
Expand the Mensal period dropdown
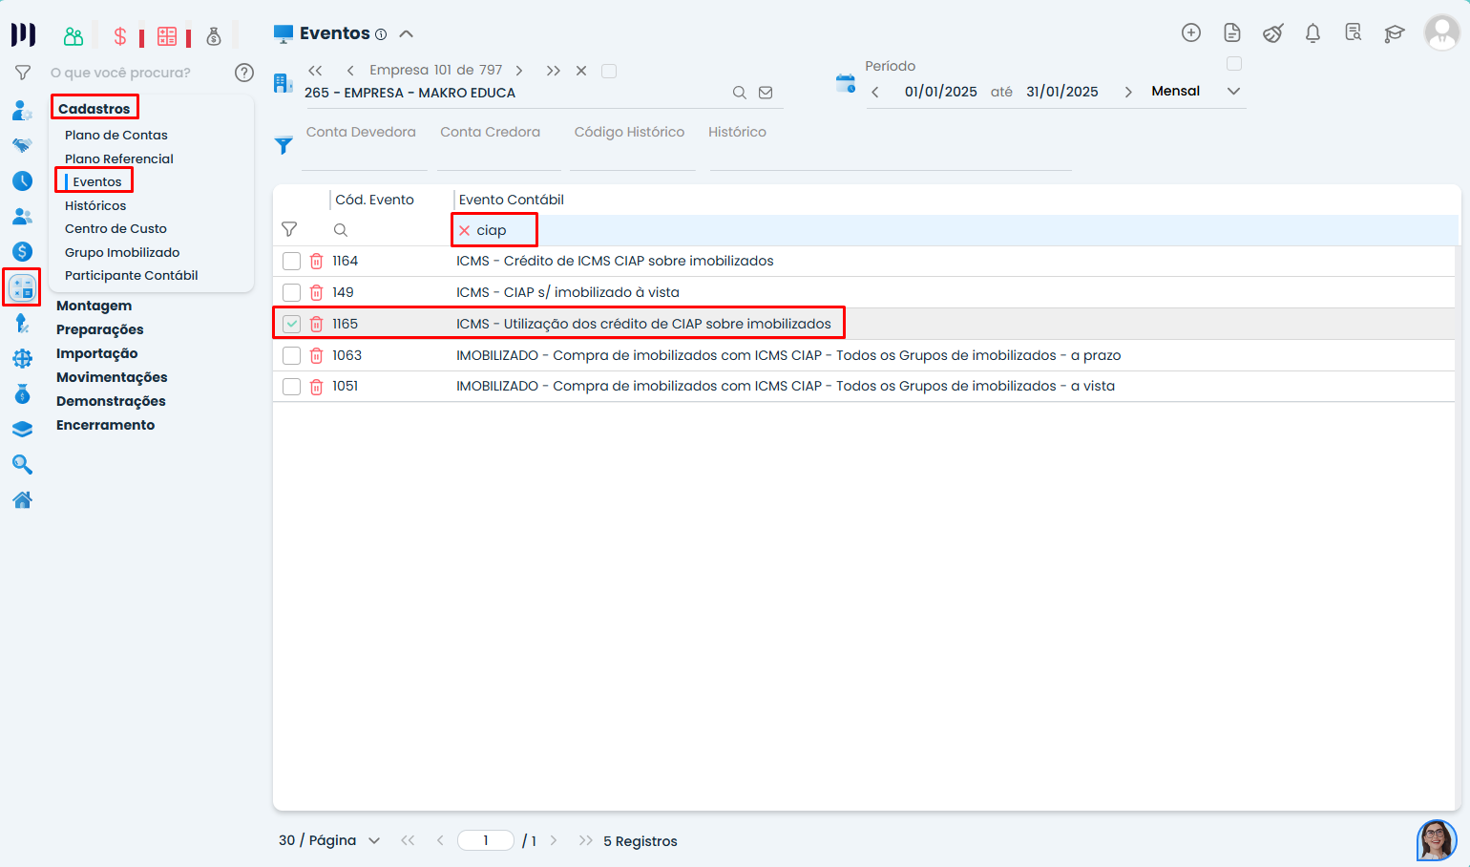(x=1233, y=92)
